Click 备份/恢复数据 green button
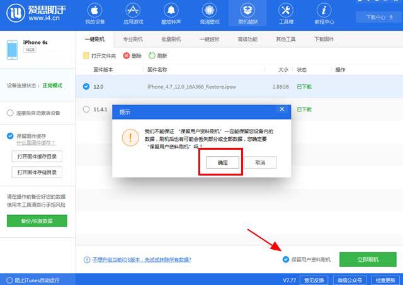Image resolution: width=403 pixels, height=285 pixels. [x=37, y=221]
